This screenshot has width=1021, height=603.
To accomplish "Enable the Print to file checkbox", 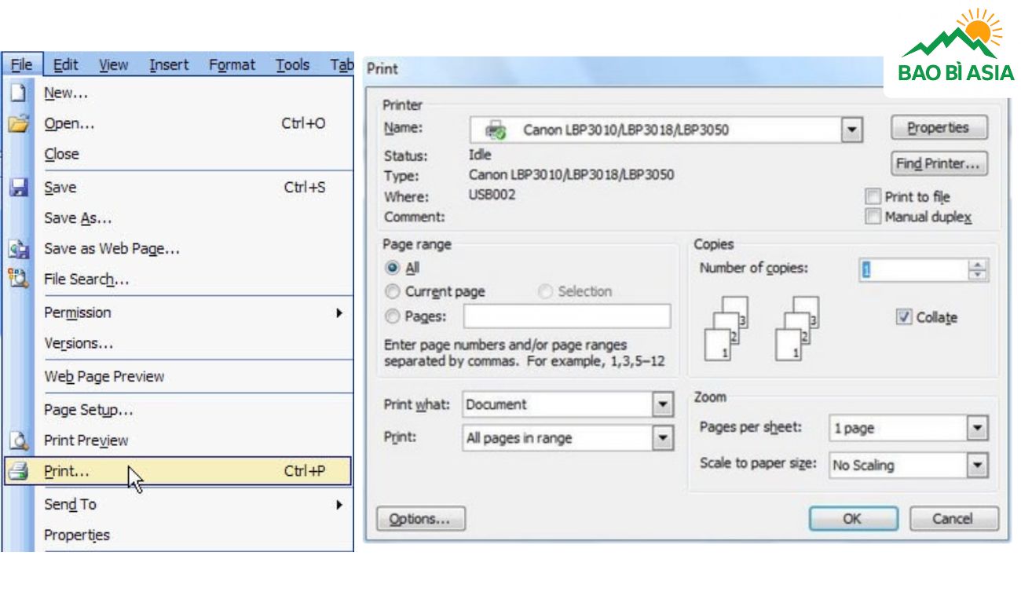I will click(x=873, y=196).
